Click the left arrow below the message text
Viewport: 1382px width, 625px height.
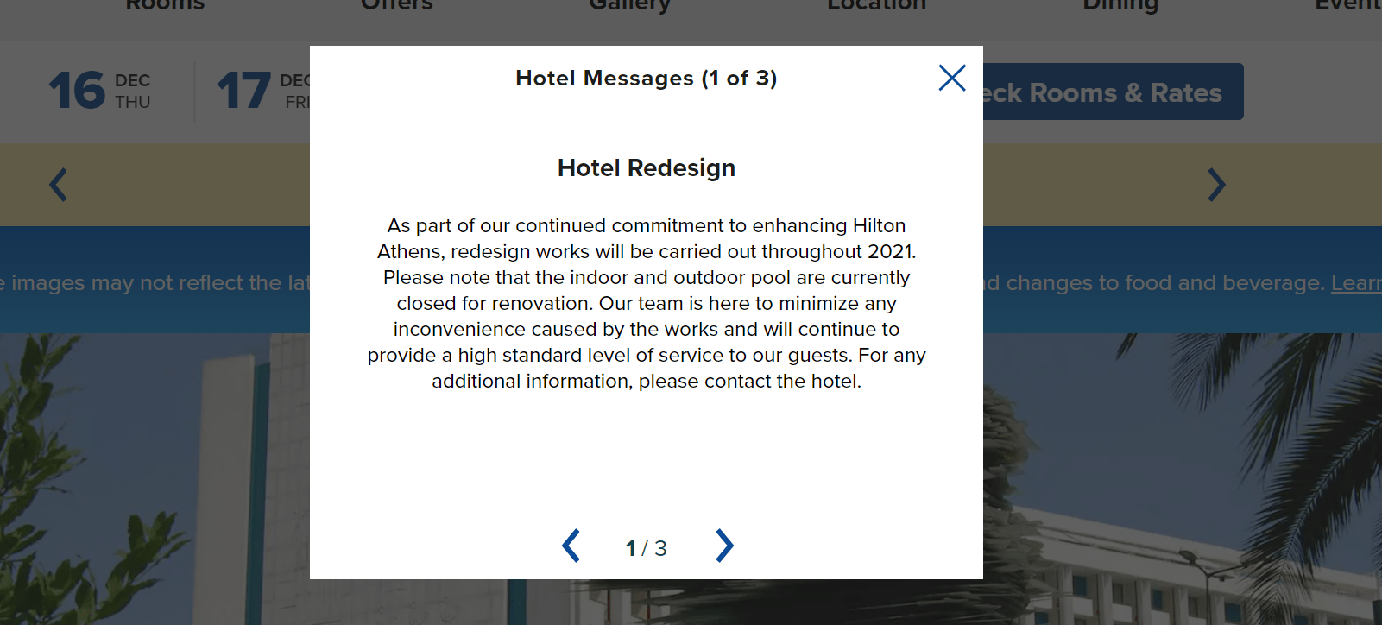[x=570, y=546]
